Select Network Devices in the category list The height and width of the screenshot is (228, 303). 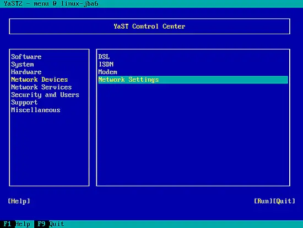pyautogui.click(x=40, y=79)
